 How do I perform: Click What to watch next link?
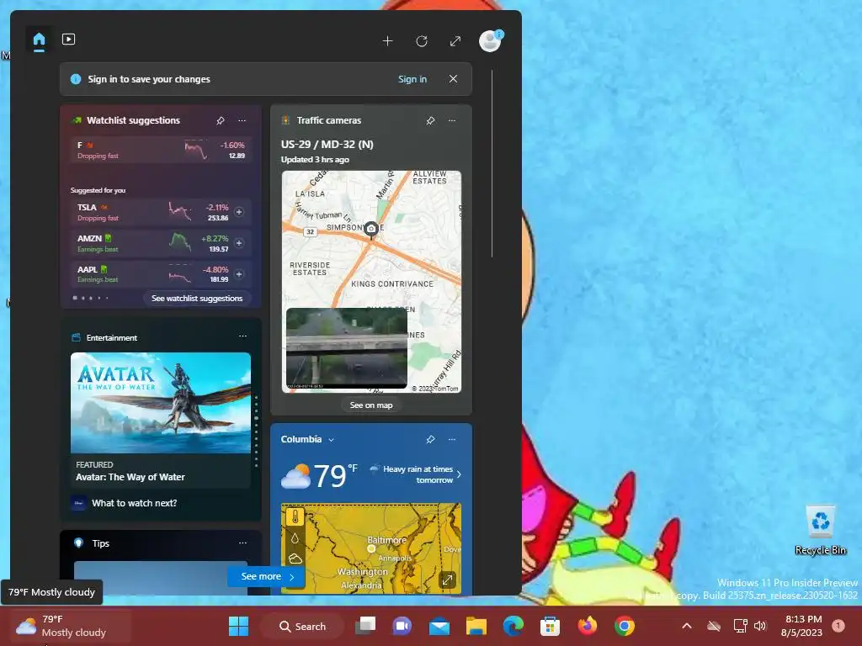(x=134, y=503)
